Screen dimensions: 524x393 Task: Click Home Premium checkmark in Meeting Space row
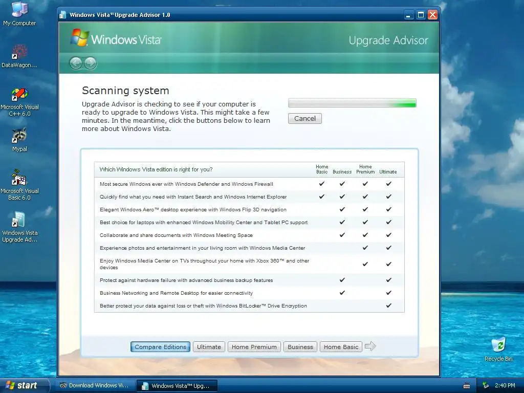tap(365, 235)
